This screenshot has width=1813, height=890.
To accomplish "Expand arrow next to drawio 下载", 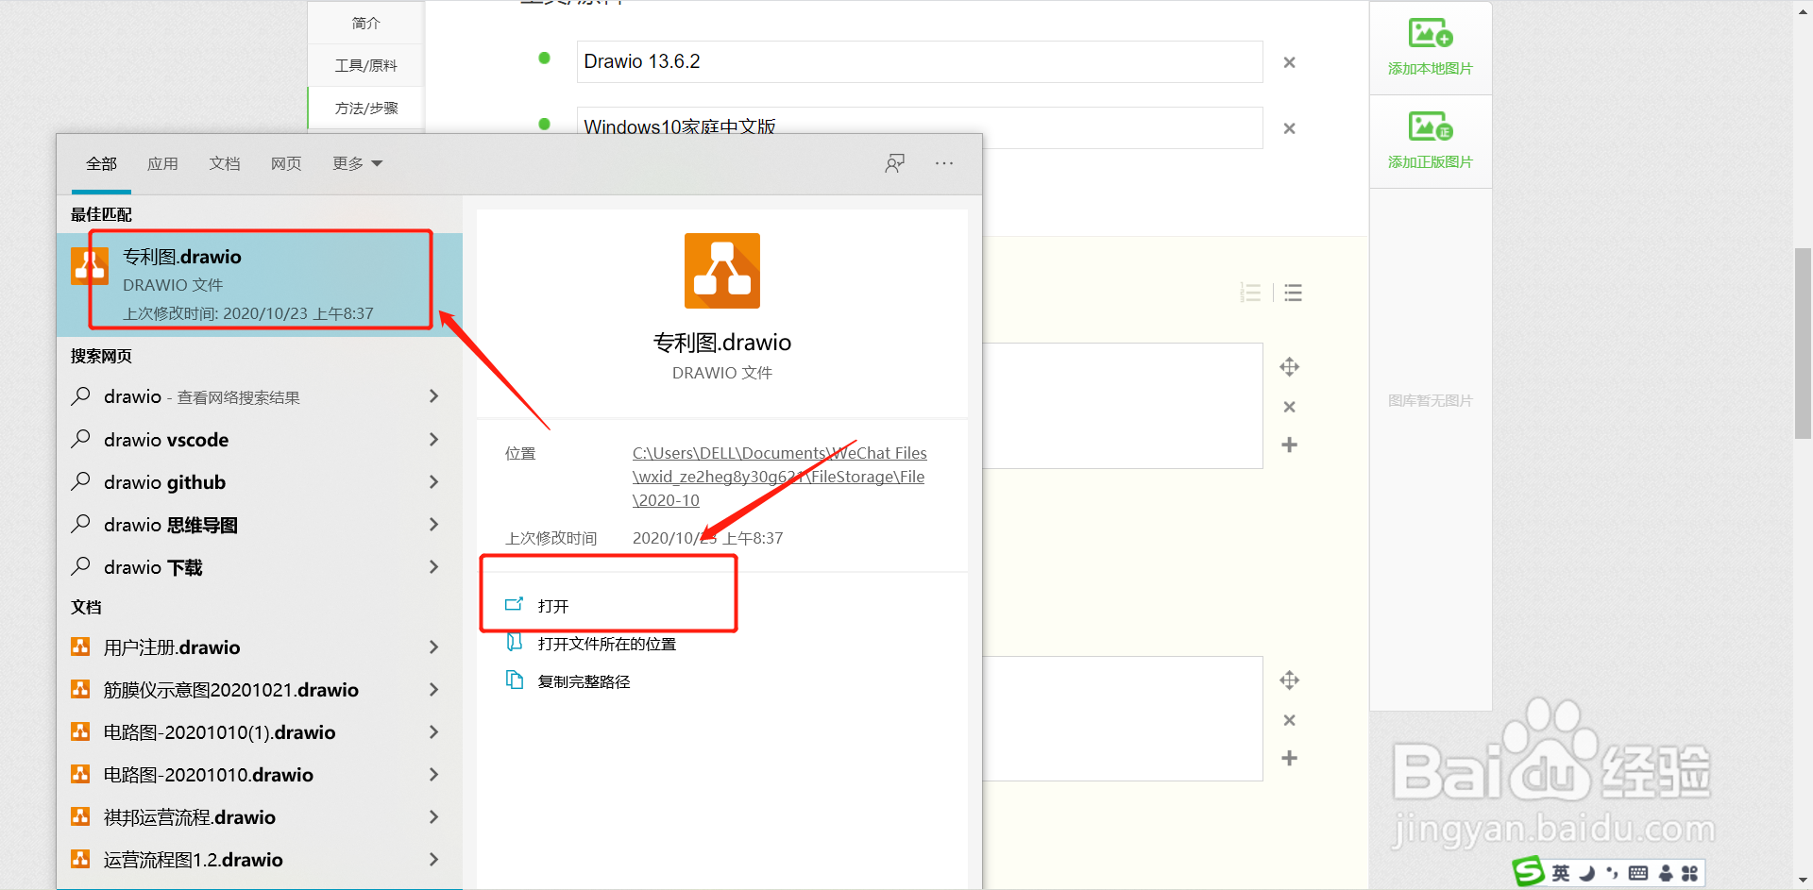I will pyautogui.click(x=433, y=566).
